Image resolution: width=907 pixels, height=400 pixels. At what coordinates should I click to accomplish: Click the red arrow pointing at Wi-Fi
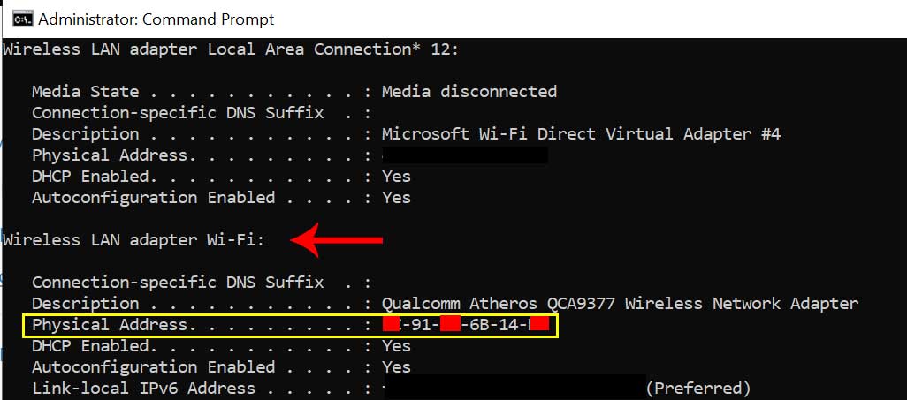pos(337,239)
